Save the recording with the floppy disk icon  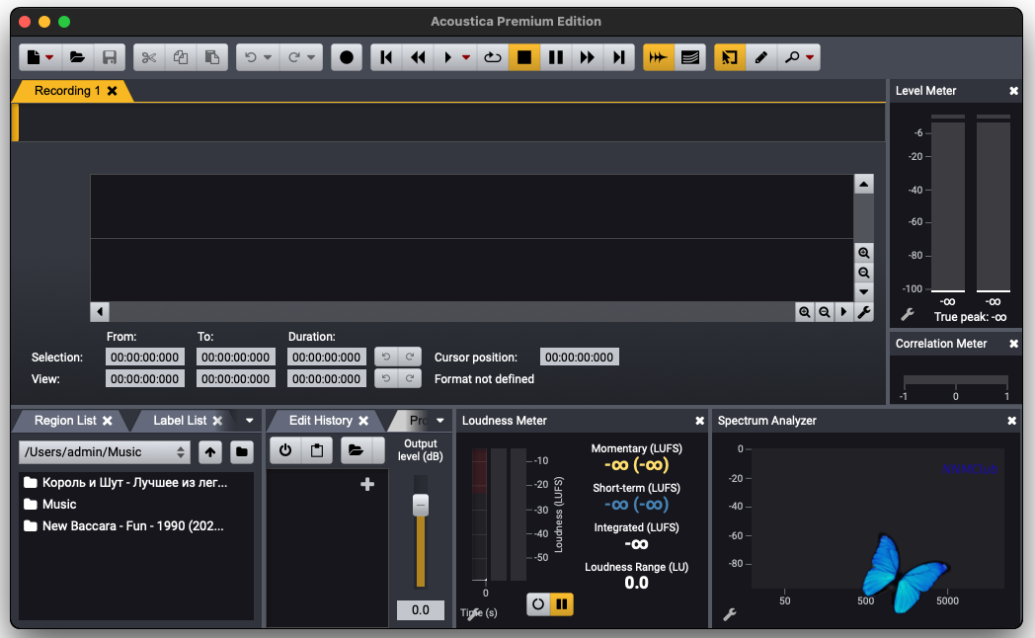110,57
